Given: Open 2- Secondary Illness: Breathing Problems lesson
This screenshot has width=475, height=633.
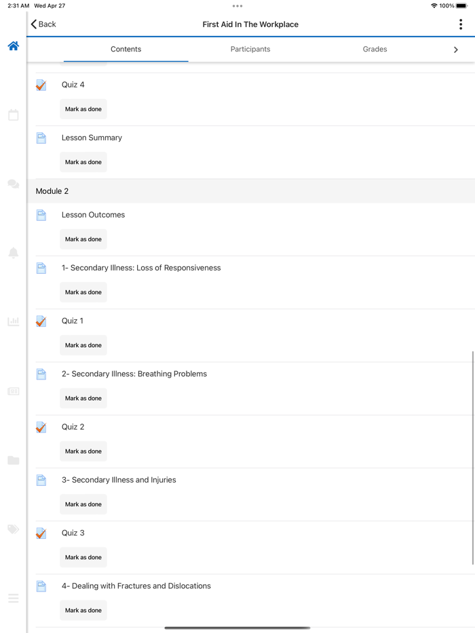Looking at the screenshot, I should pos(134,374).
